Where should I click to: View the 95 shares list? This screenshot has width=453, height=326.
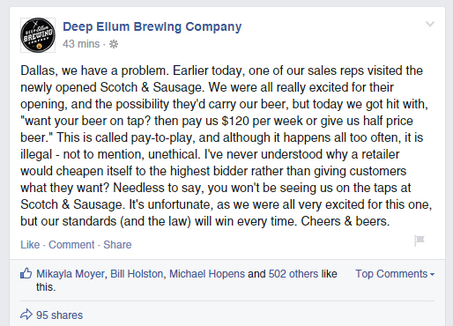click(x=59, y=315)
